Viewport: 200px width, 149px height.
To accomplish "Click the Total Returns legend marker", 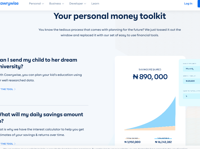I will click(x=163, y=138).
